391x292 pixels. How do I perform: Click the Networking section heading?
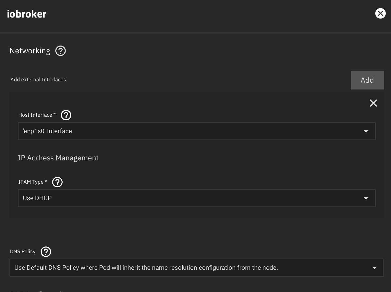[x=30, y=51]
